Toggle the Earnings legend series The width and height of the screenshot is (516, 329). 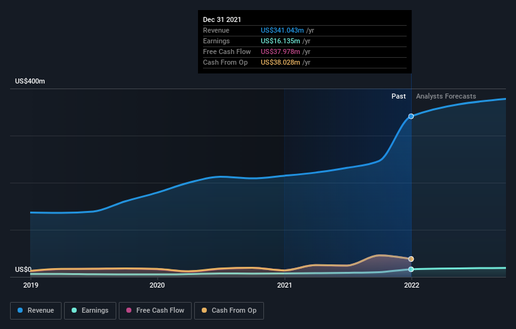[x=90, y=311]
